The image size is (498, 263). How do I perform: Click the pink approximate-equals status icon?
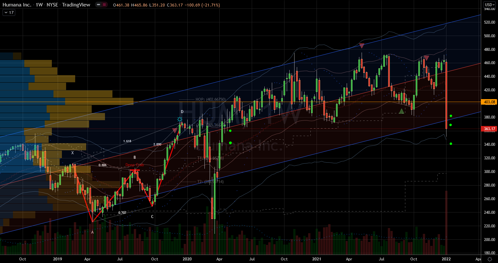coord(104,5)
